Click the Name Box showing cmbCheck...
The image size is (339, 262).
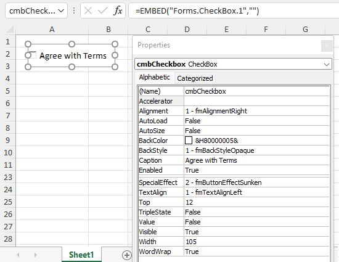tap(32, 10)
